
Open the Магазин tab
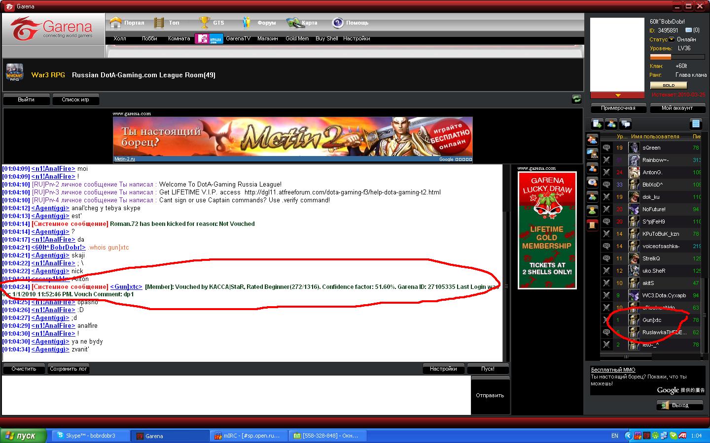coord(268,38)
